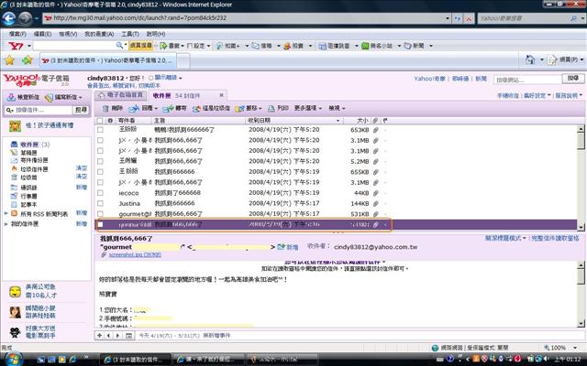
Task: Open the screenshot.jpg attachment link
Action: point(135,254)
